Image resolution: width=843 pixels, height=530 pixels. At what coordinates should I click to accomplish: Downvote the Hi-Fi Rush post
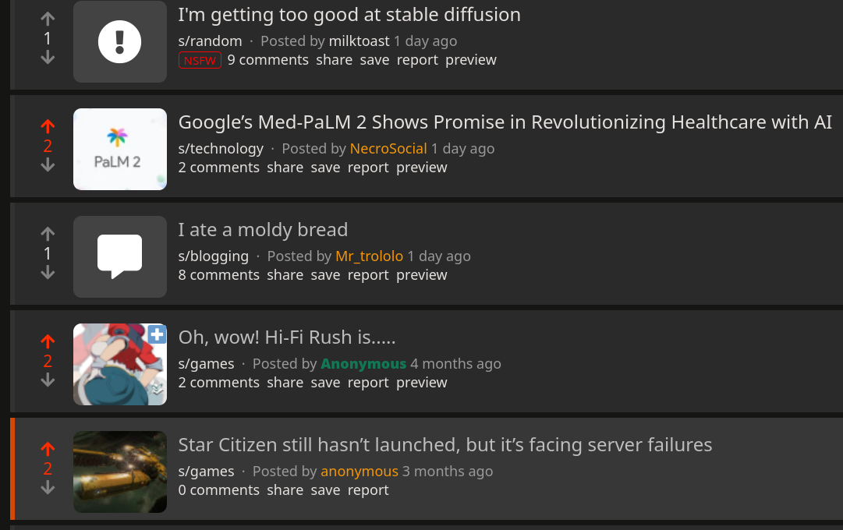[x=48, y=380]
